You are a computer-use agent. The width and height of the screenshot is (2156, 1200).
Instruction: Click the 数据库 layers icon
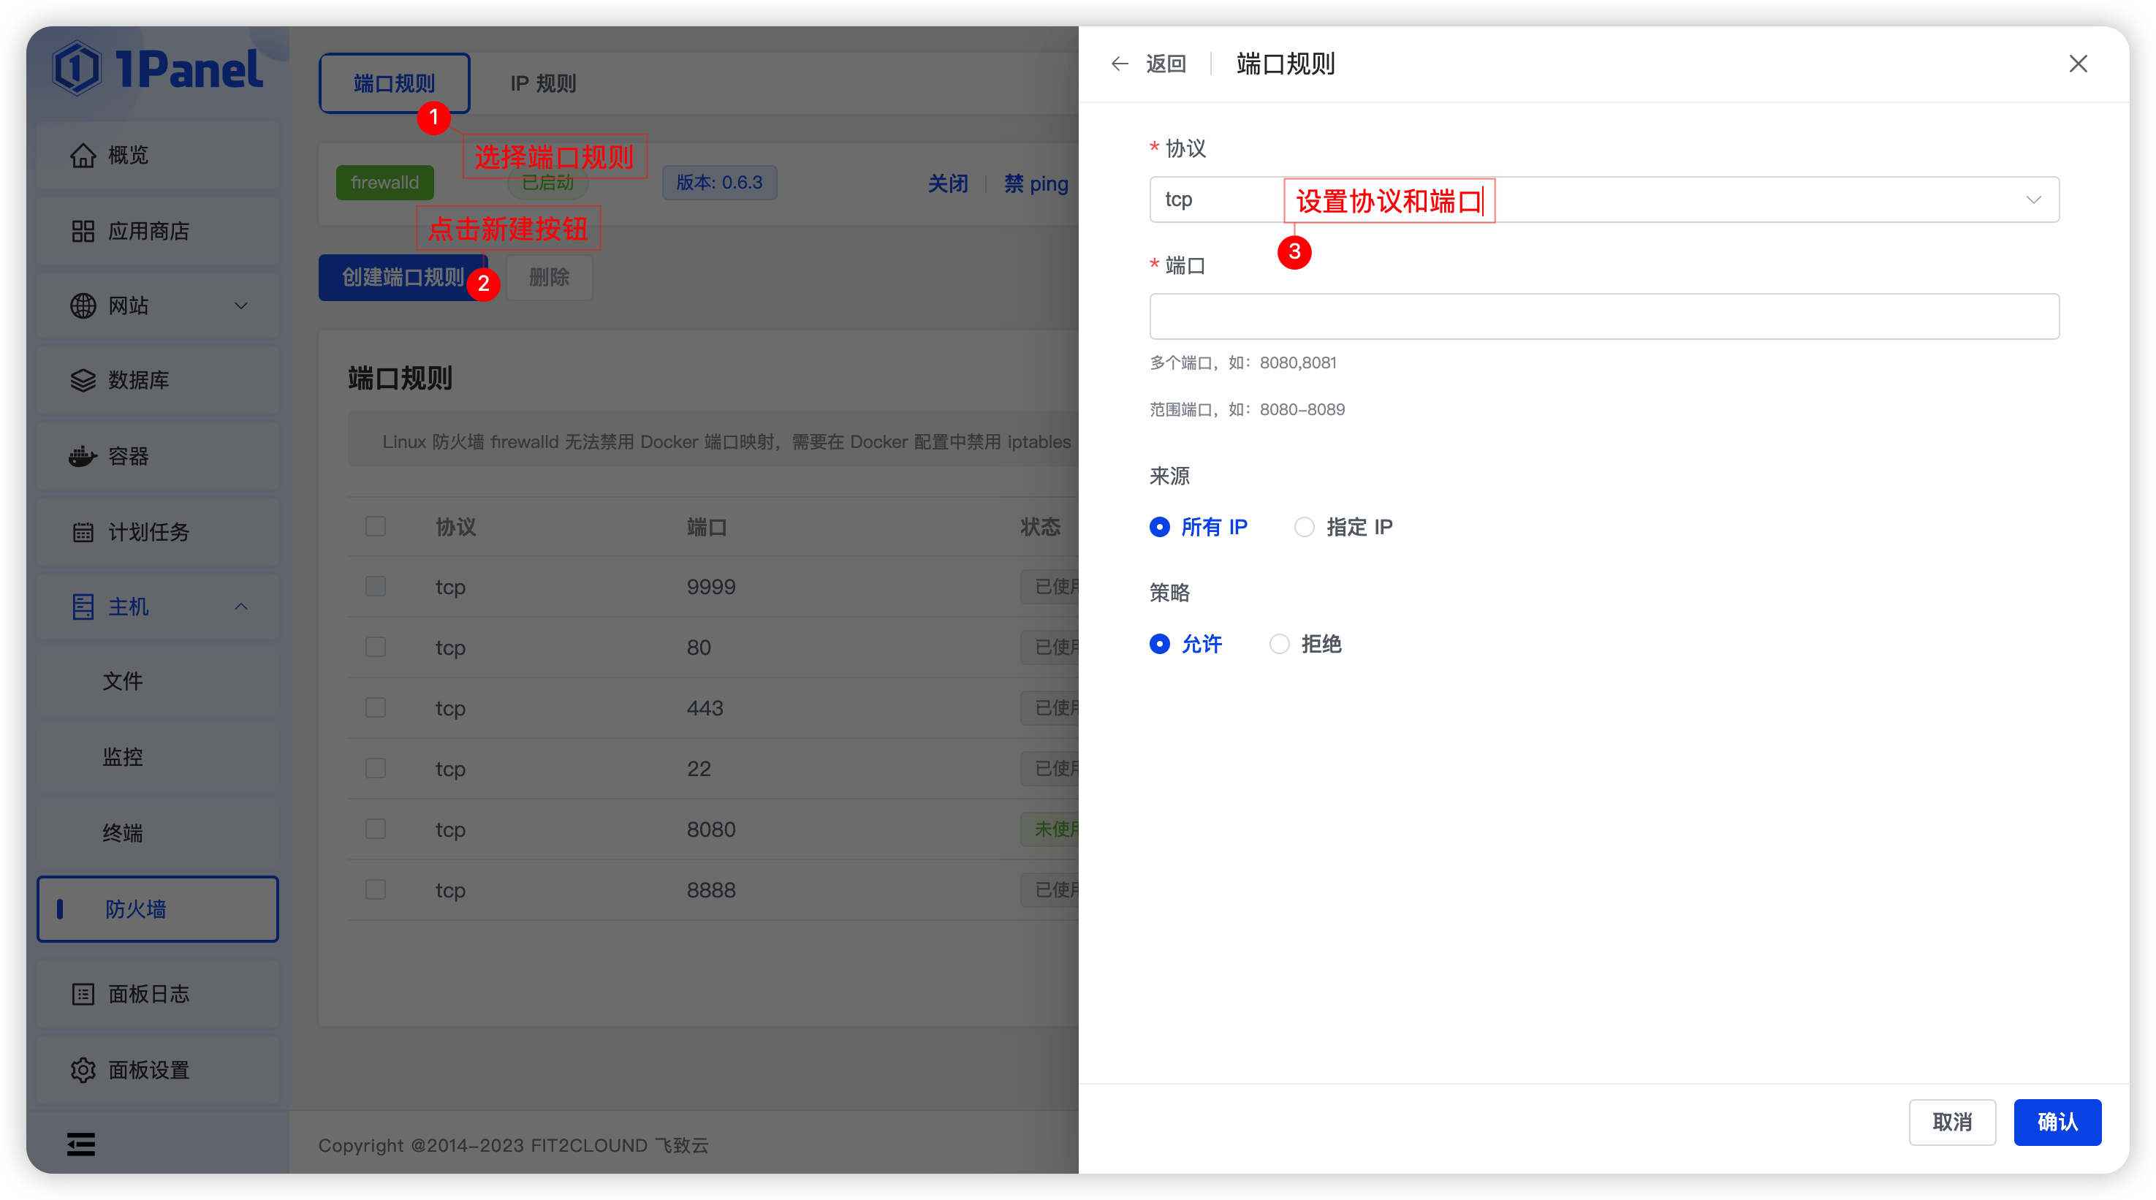click(83, 381)
